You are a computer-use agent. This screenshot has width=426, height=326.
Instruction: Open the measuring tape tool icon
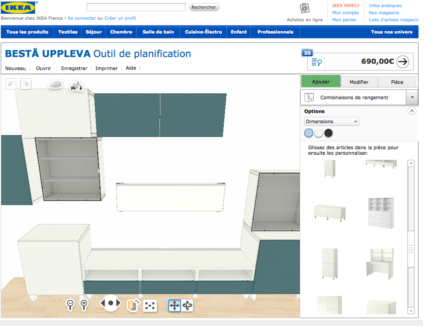coord(56,85)
